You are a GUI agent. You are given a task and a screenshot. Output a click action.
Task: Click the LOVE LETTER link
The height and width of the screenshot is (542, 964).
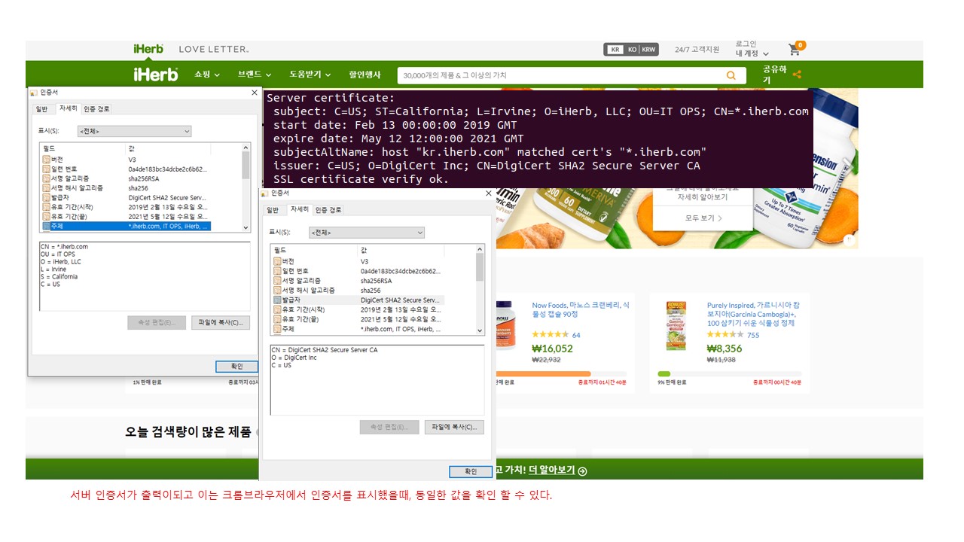pos(214,50)
